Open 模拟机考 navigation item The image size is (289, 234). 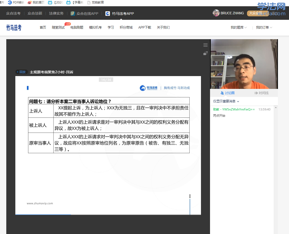click(x=95, y=27)
